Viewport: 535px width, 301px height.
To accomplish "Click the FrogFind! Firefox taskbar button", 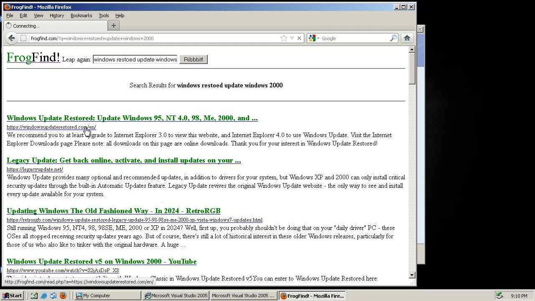I will coord(312,296).
